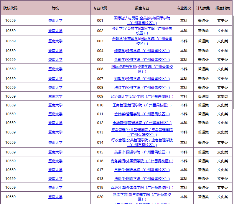Open 西班牙语(外国语学院) major link
234x204 pixels.
point(142,188)
